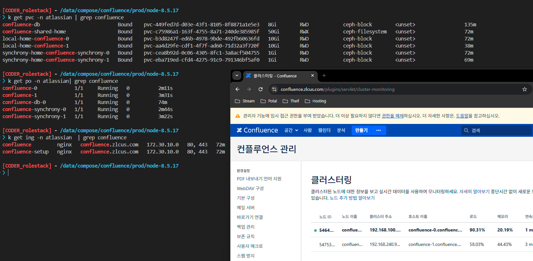The image size is (533, 261).
Task: Open 메일 서버 in sidebar
Action: pos(245,208)
